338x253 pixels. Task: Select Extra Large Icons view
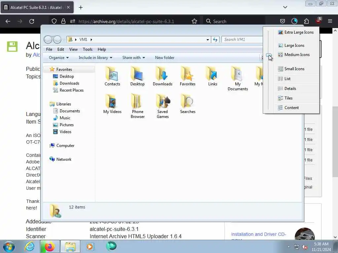tap(296, 32)
